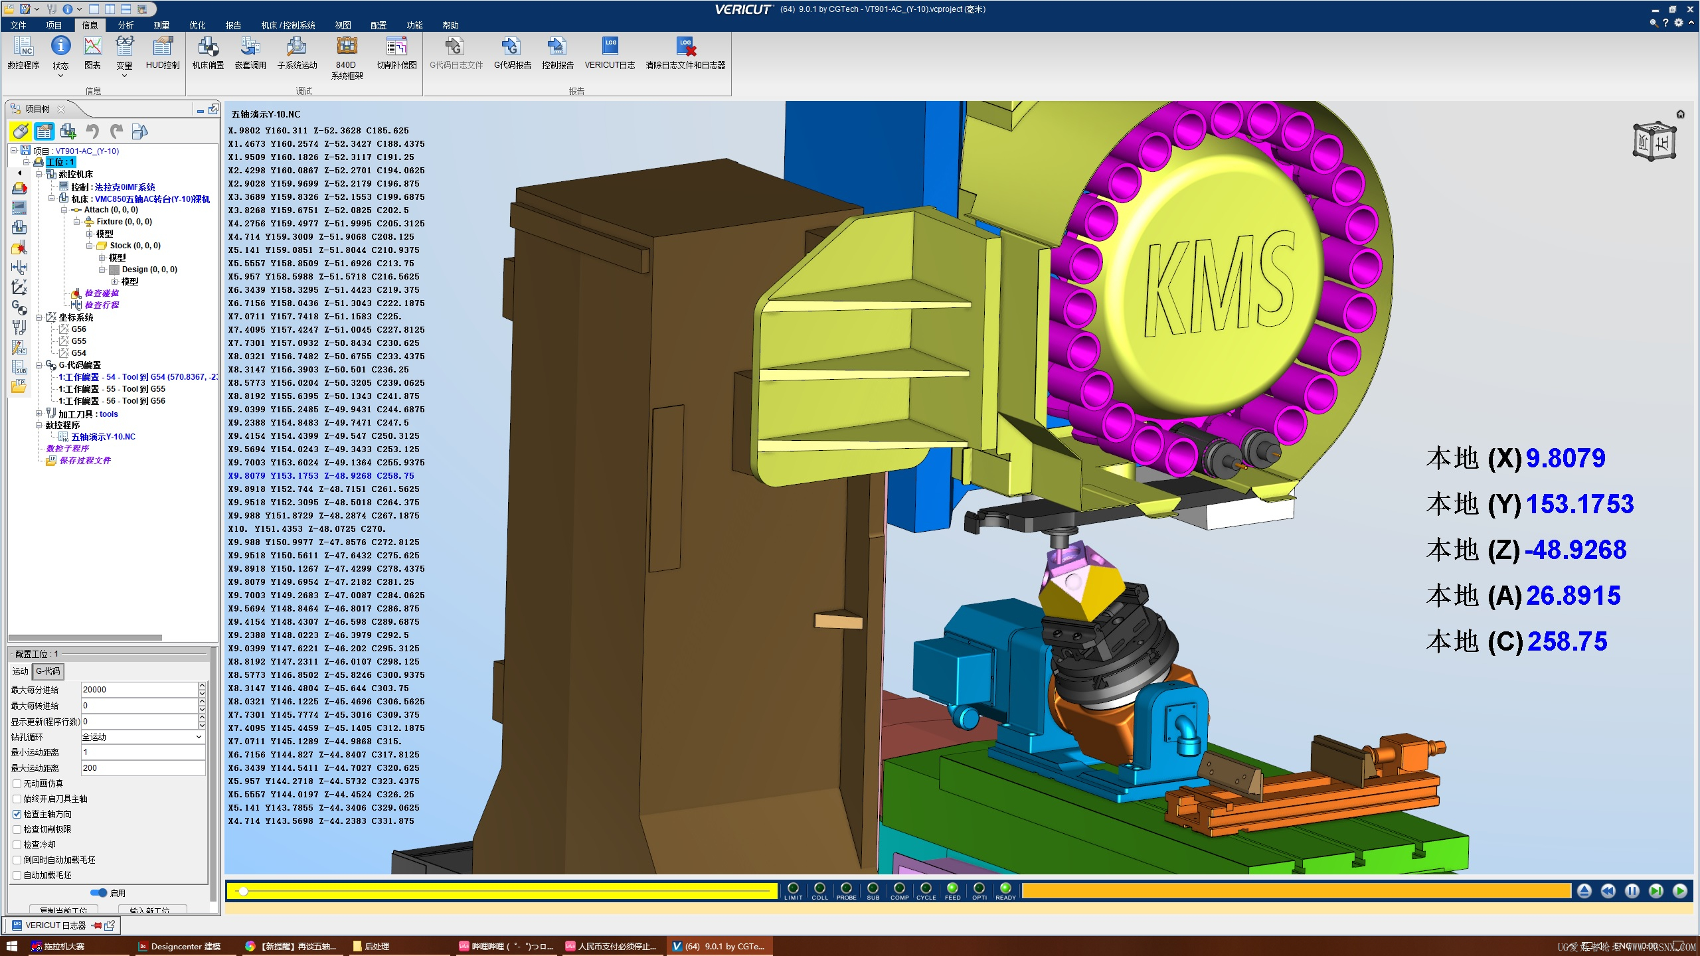
Task: Click the add-station icon in project tree toolbar
Action: 68,131
